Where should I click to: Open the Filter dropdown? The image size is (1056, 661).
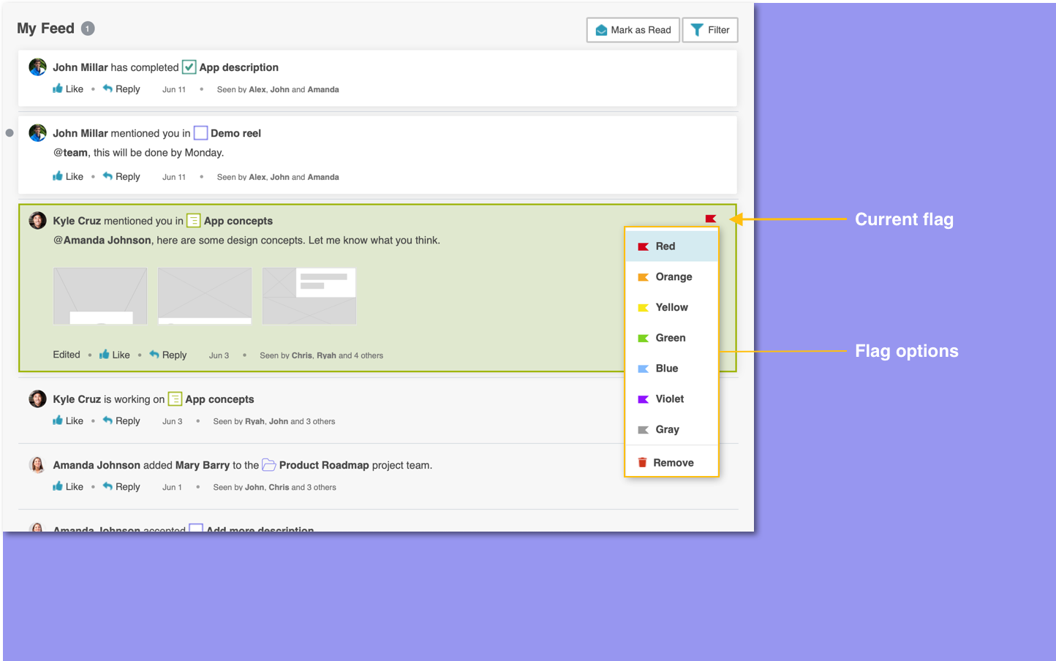[x=710, y=30]
